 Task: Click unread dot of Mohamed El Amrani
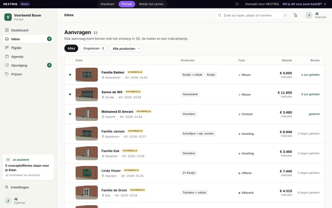tap(70, 114)
